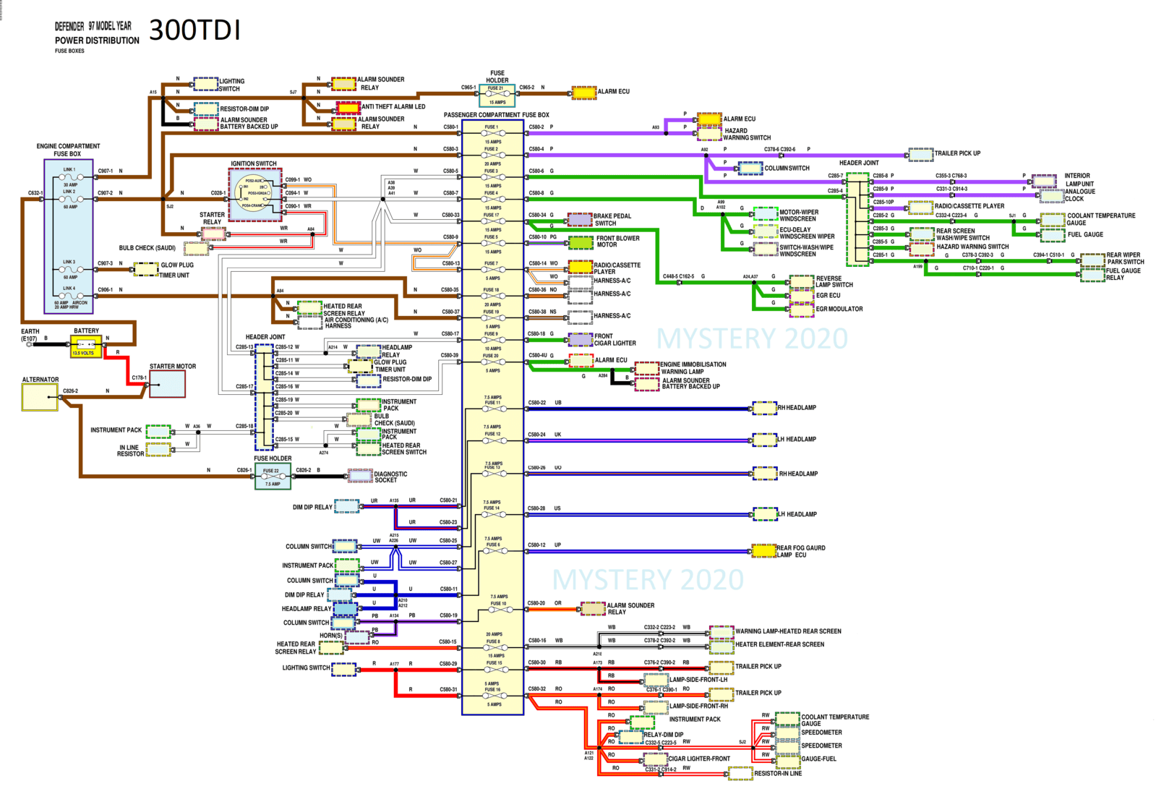
Task: Click the "ECU-DELAY WINDSCREEN WIPER" label
Action: tap(807, 233)
